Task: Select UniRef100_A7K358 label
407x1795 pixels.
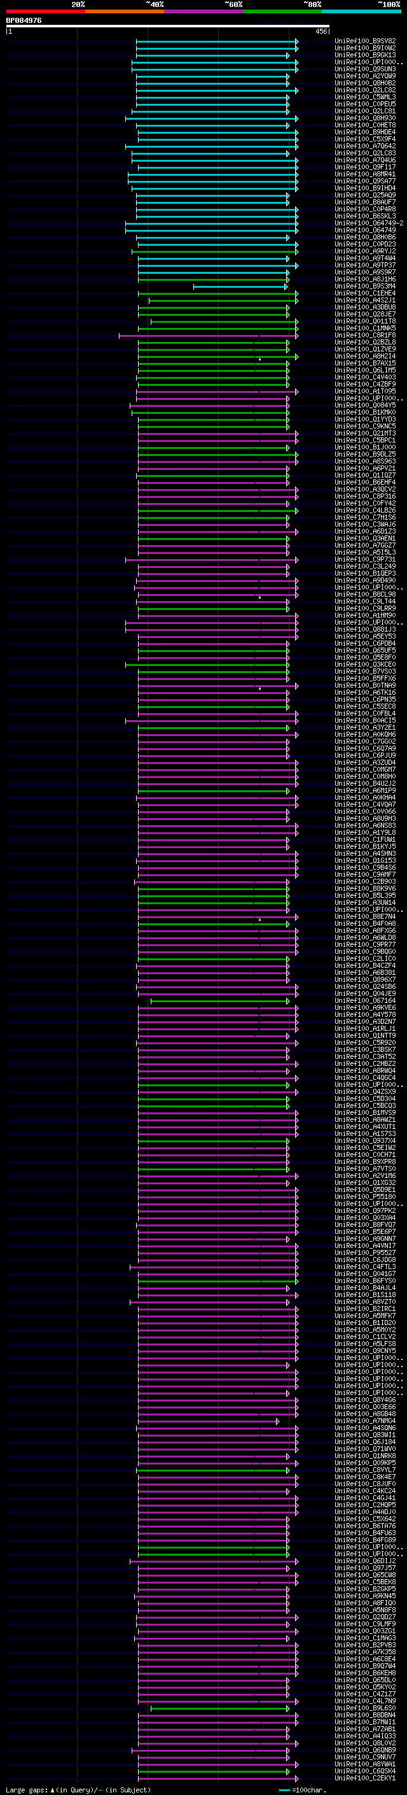Action: point(365,1652)
